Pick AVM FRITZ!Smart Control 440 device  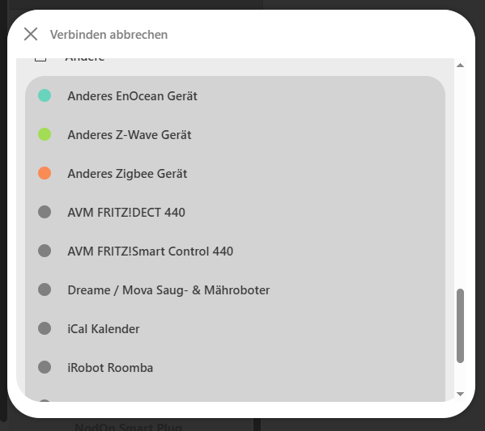(x=235, y=251)
